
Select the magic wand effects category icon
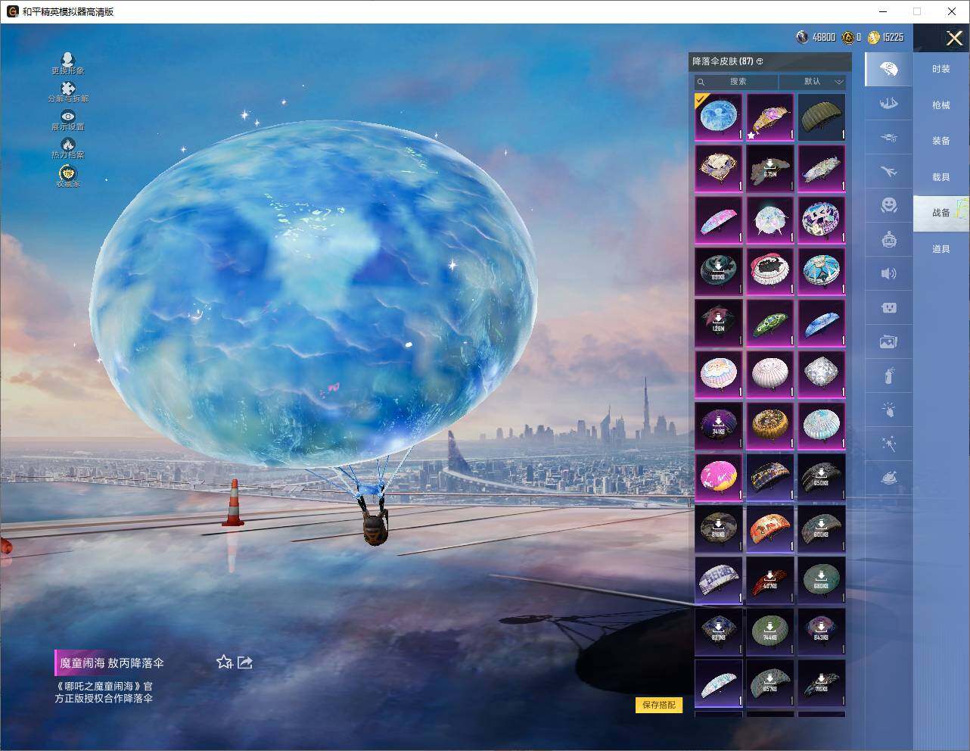889,444
